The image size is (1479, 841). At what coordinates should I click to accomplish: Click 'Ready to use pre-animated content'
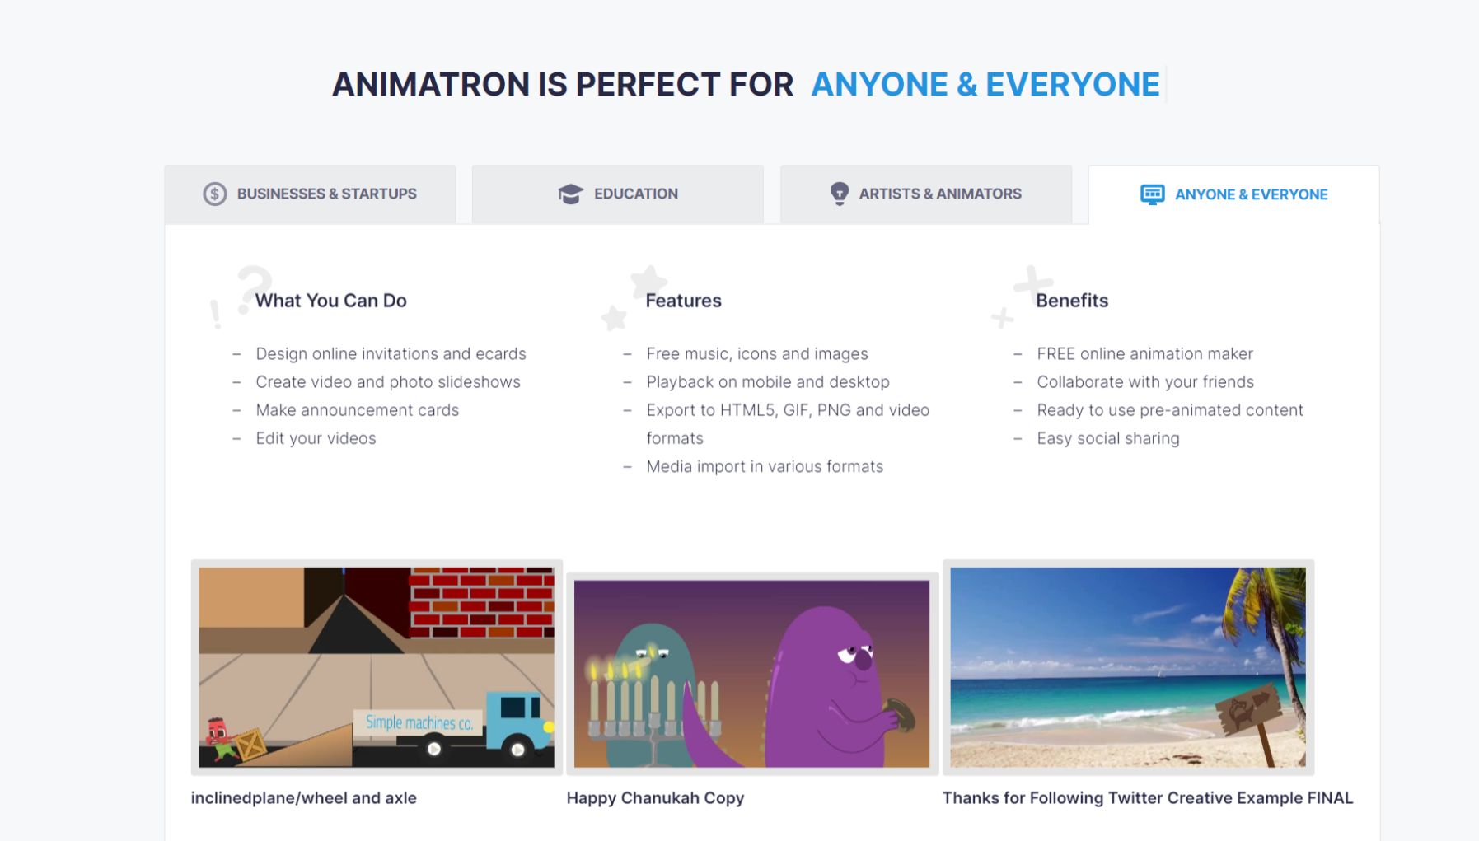tap(1170, 409)
